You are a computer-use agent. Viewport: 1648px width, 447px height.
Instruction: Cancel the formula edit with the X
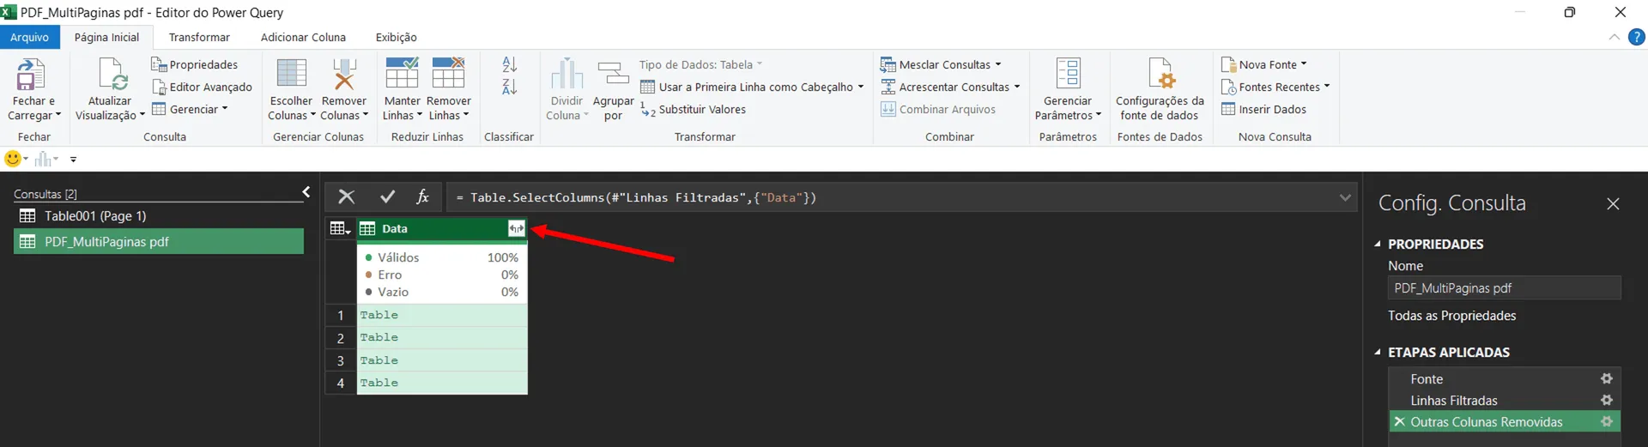(346, 196)
